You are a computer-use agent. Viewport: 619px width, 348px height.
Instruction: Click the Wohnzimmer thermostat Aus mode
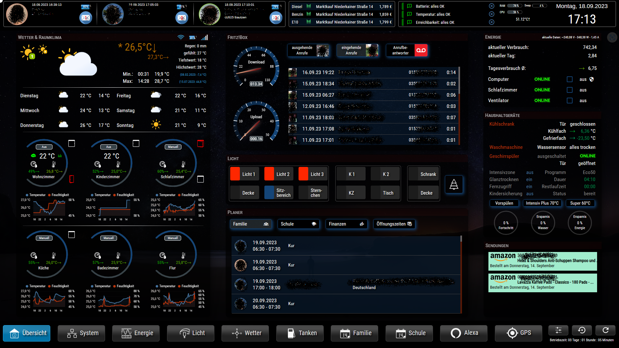click(44, 147)
